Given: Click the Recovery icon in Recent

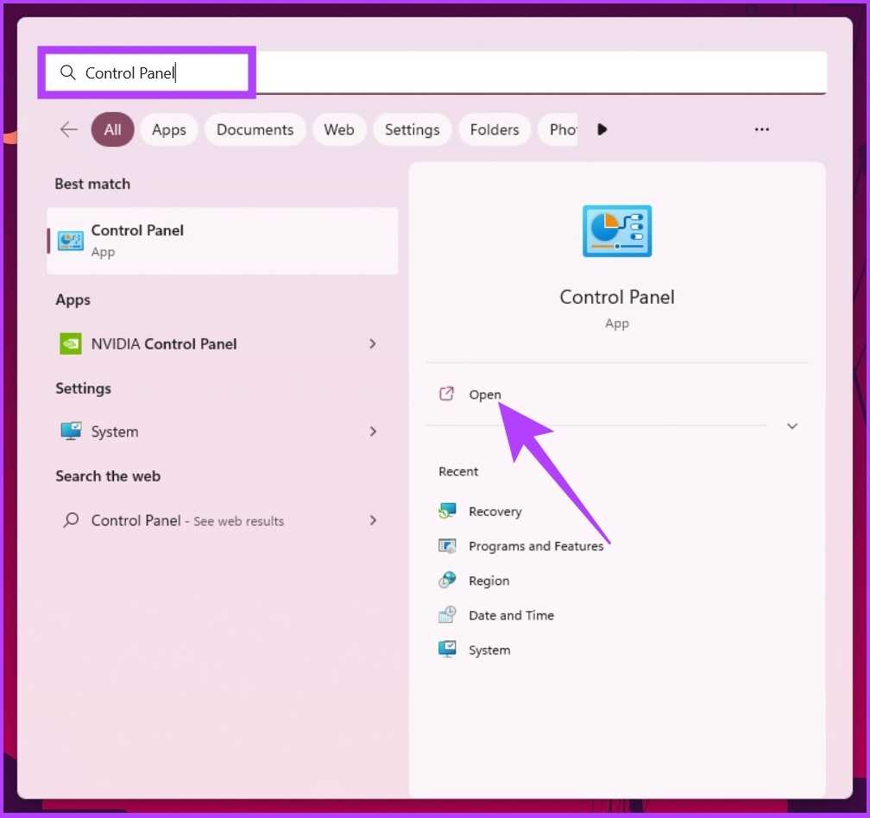Looking at the screenshot, I should point(447,511).
